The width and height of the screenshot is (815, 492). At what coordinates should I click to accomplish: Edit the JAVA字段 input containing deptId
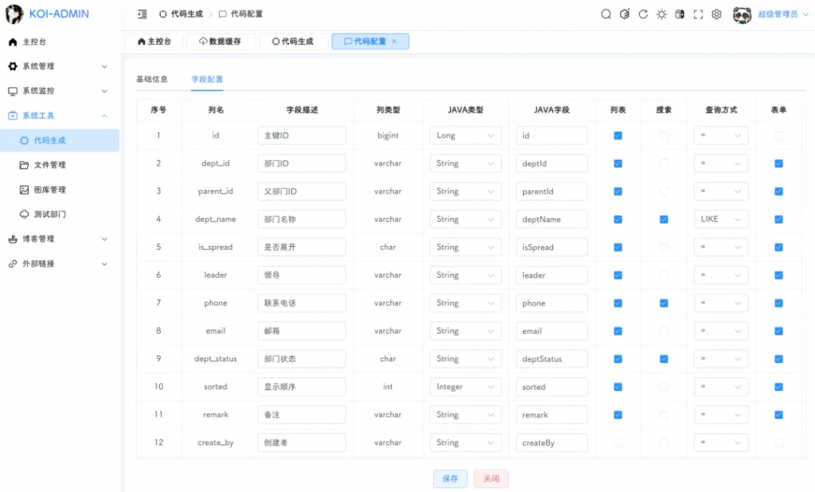[x=552, y=163]
